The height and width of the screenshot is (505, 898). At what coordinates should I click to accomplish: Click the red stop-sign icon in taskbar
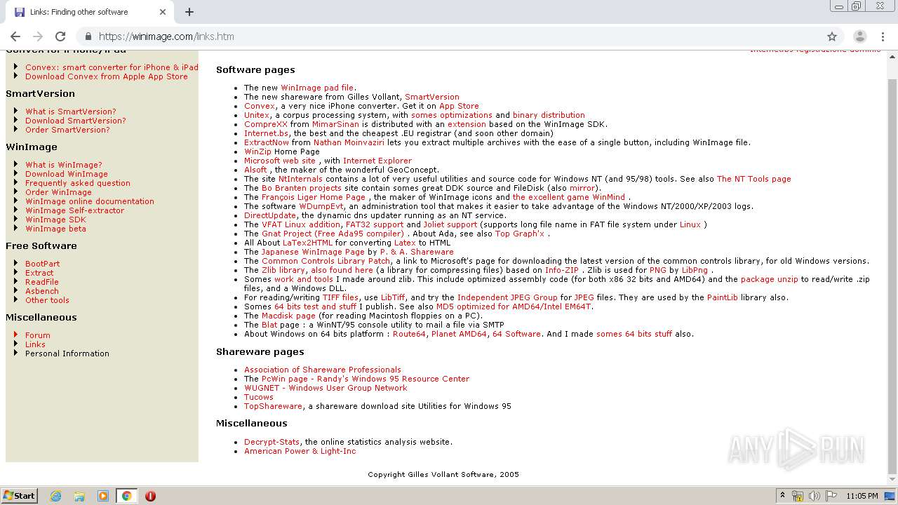click(x=150, y=496)
